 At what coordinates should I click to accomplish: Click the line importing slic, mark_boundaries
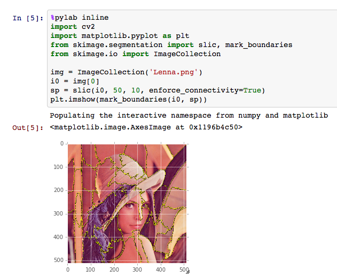pyautogui.click(x=171, y=45)
